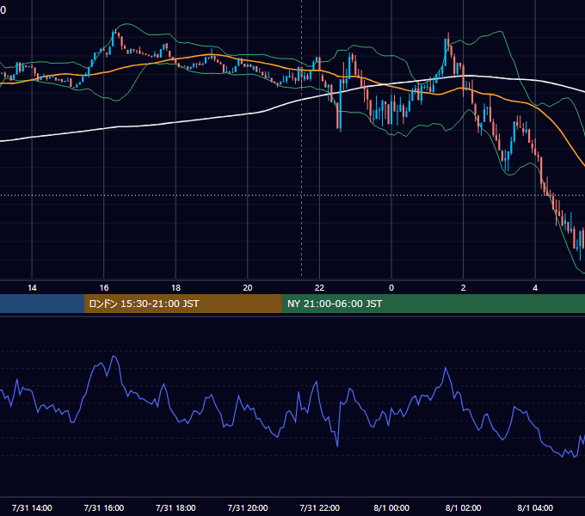Click hour label 22 on price chart axis
Viewport: 585px width, 516px height.
tap(320, 288)
